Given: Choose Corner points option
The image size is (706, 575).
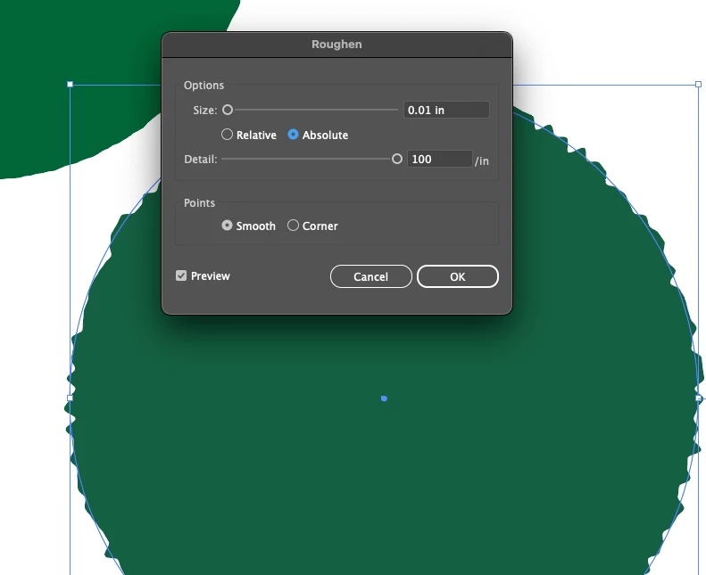Looking at the screenshot, I should pos(293,226).
